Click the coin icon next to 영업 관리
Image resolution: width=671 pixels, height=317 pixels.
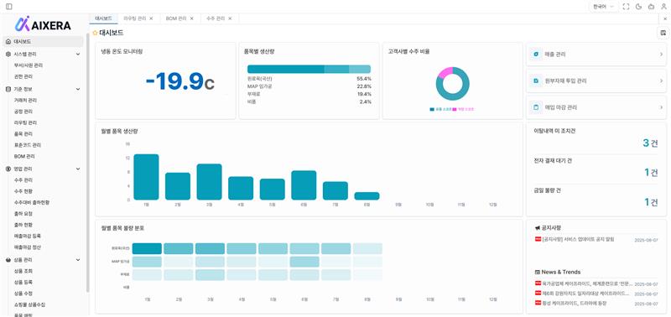click(8, 169)
